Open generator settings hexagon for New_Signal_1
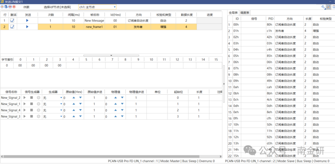 (x=39, y=104)
